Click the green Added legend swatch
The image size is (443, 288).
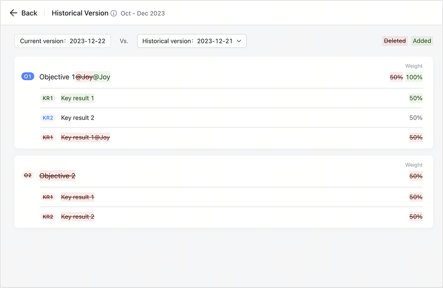pyautogui.click(x=422, y=41)
